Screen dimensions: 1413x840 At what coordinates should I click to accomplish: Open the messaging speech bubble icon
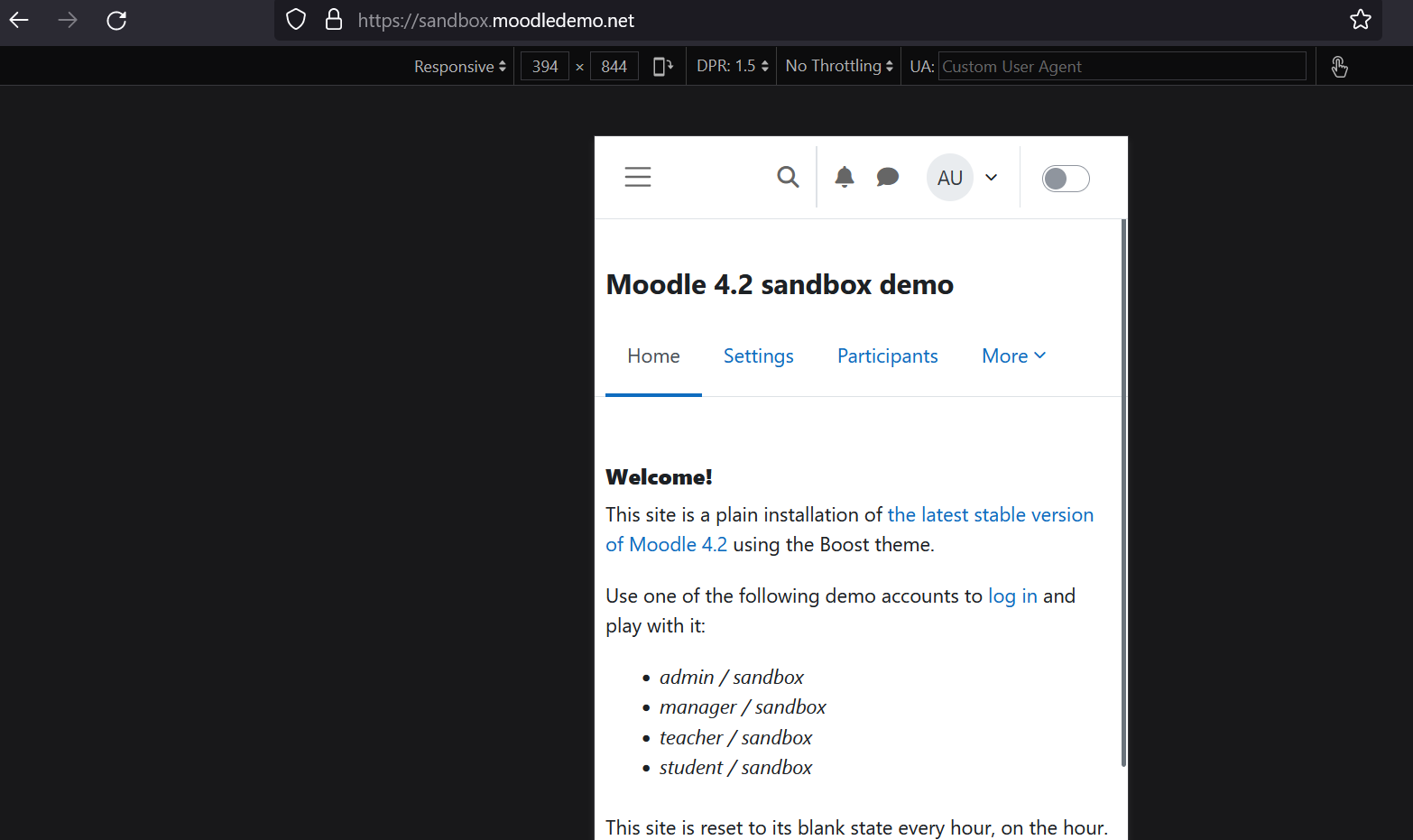coord(888,177)
